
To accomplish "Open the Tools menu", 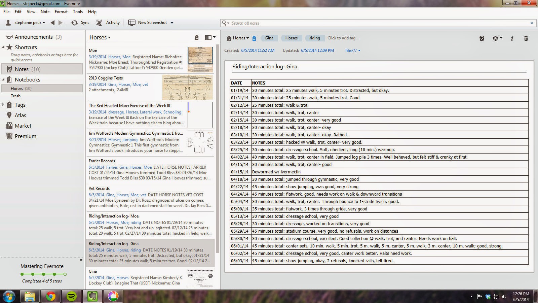I will coord(78,11).
